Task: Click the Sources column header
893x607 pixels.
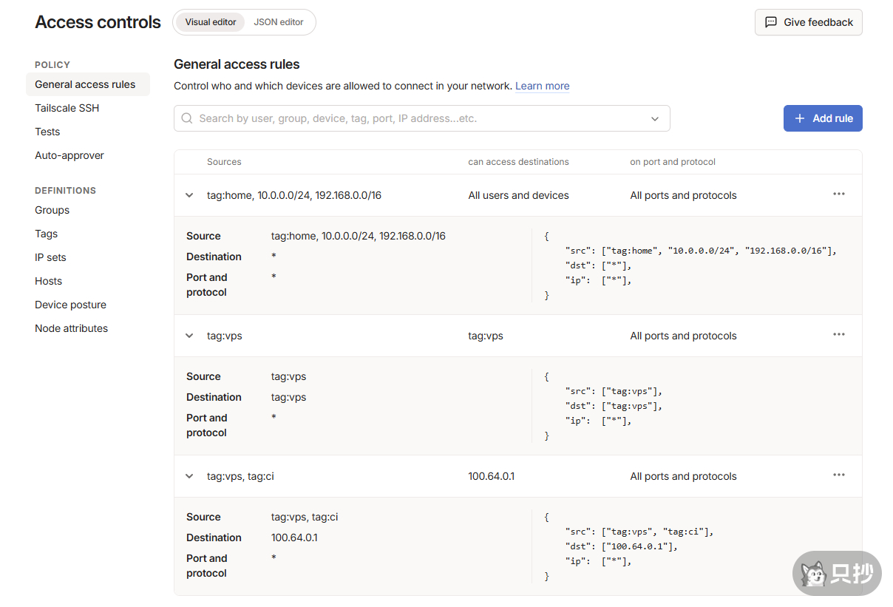Action: 224,162
